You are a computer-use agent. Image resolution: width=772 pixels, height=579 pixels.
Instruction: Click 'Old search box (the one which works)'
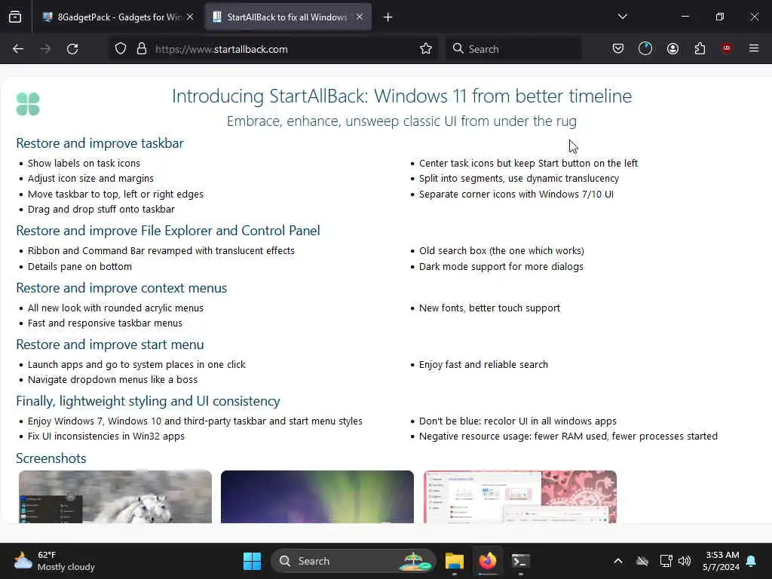pos(501,250)
